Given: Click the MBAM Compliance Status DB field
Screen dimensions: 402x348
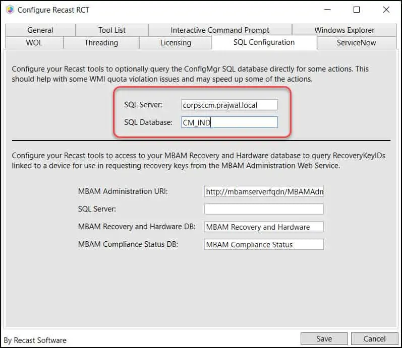Looking at the screenshot, I should coord(264,244).
